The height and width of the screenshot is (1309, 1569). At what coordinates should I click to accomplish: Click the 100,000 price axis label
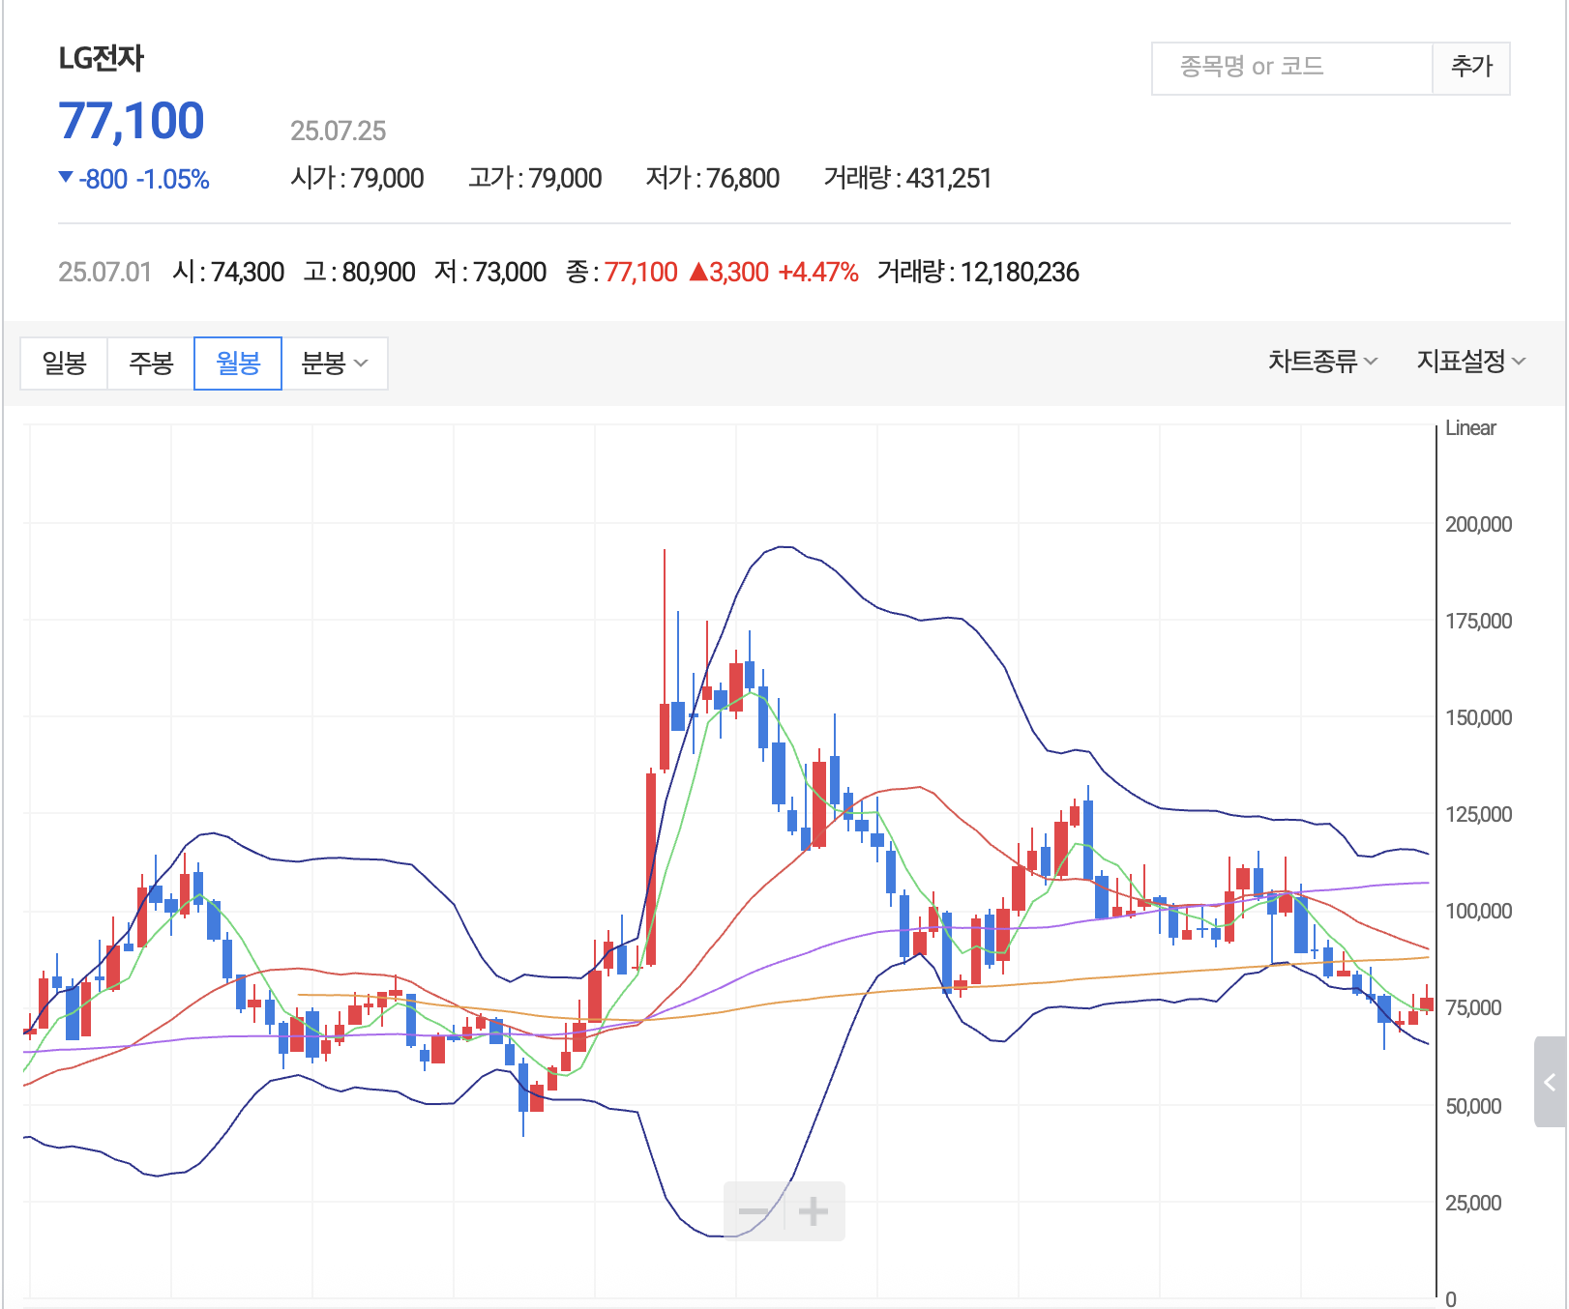coord(1478,912)
